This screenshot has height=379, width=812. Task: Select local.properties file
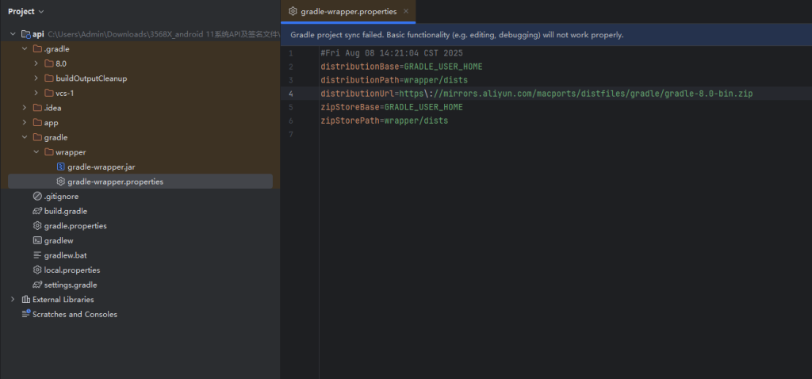click(x=72, y=270)
